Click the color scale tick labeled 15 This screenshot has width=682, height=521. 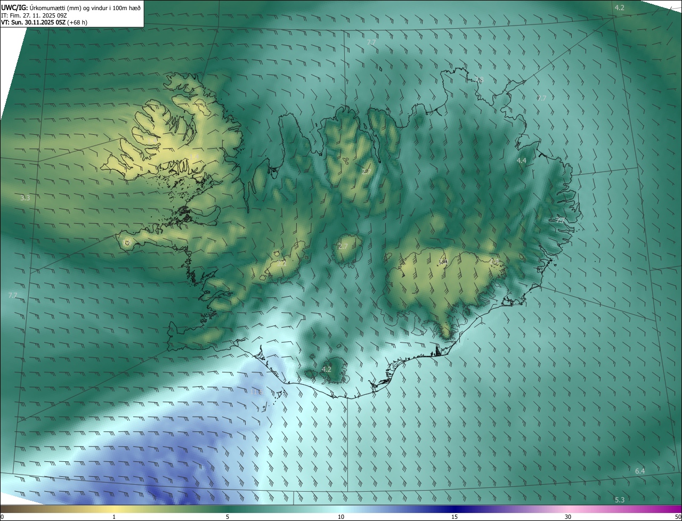click(x=454, y=517)
